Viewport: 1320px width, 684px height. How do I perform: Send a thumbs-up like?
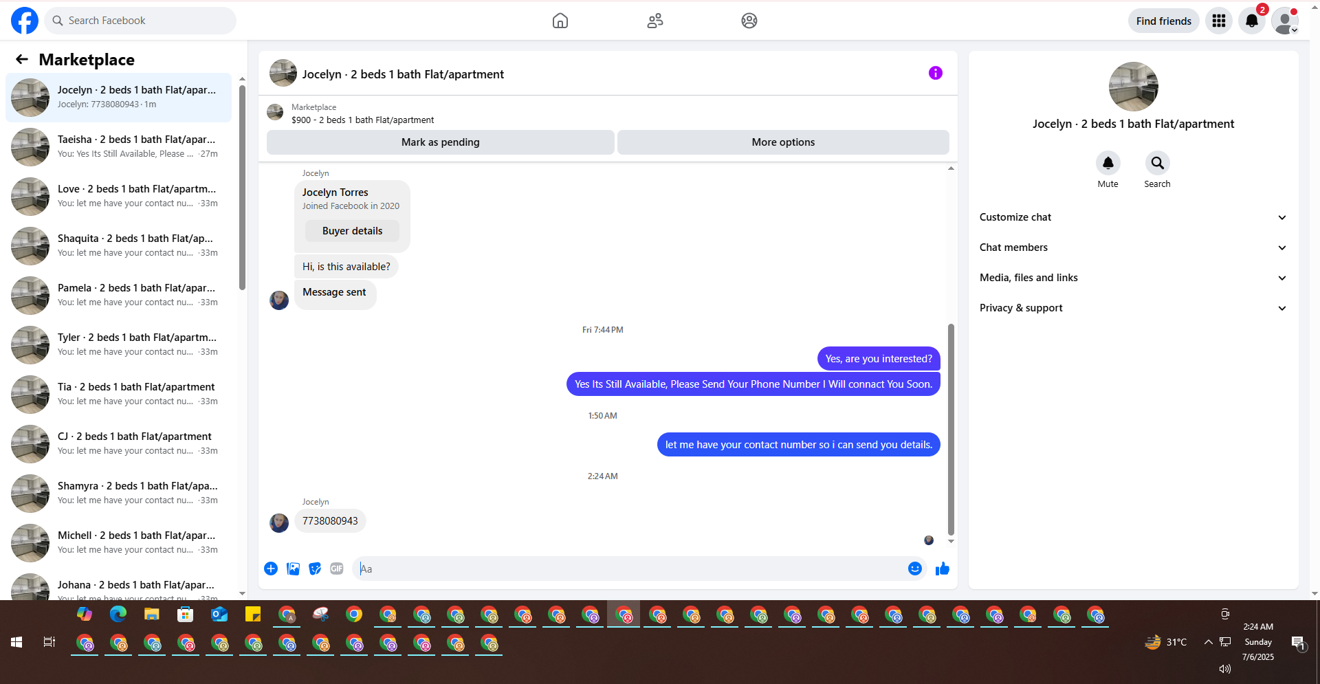click(x=943, y=569)
